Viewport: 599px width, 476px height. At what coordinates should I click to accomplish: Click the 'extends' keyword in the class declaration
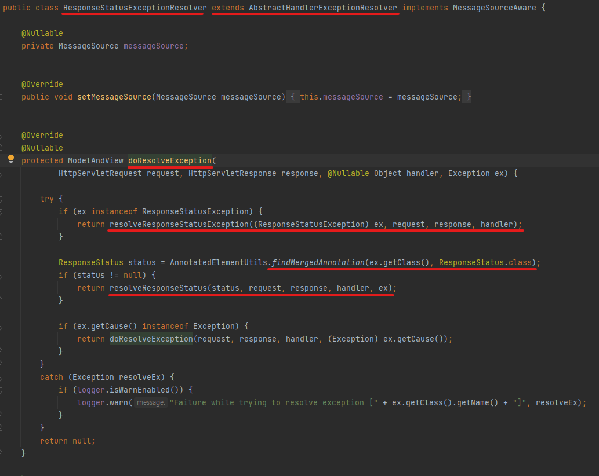click(228, 8)
